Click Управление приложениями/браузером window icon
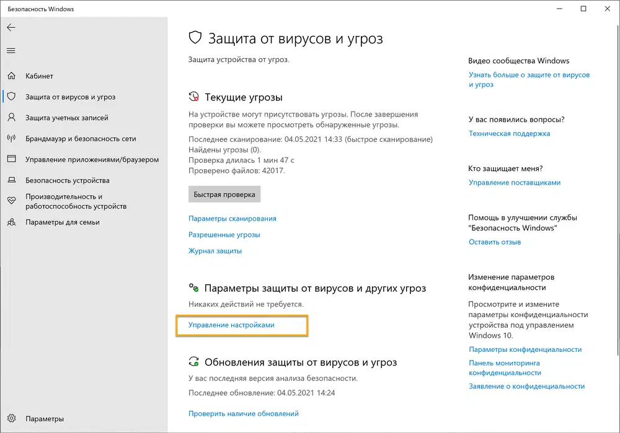Viewport: 620px width, 433px height. click(x=12, y=159)
